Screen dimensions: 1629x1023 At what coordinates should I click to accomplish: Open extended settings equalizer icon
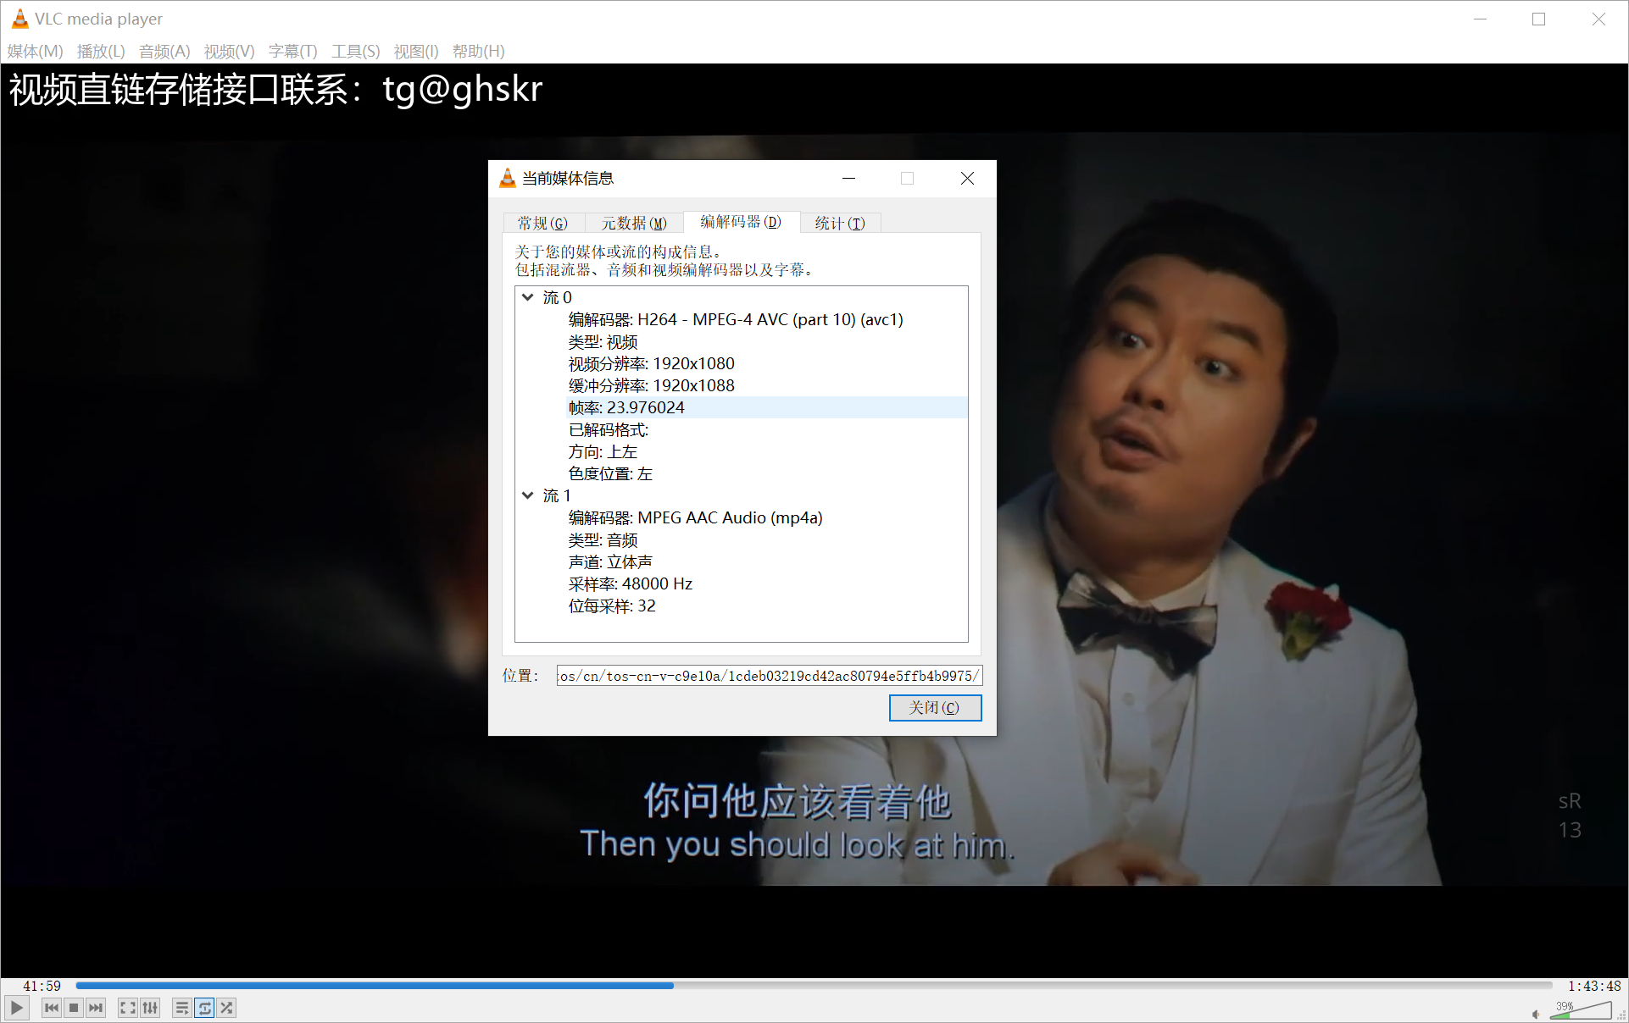[150, 1008]
